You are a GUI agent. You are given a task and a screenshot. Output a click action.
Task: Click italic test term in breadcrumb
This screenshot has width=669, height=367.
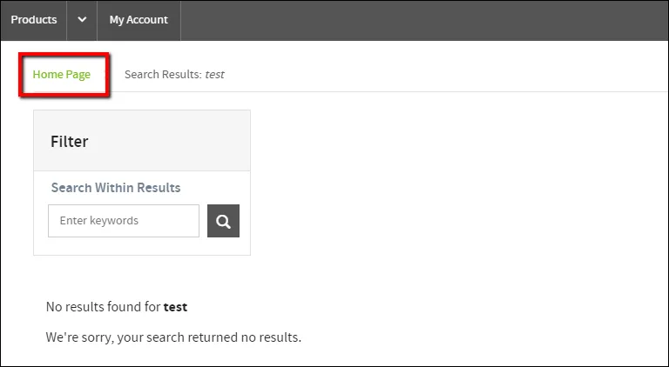point(214,75)
